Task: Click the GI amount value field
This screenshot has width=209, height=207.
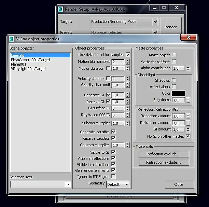Action: 179,129
